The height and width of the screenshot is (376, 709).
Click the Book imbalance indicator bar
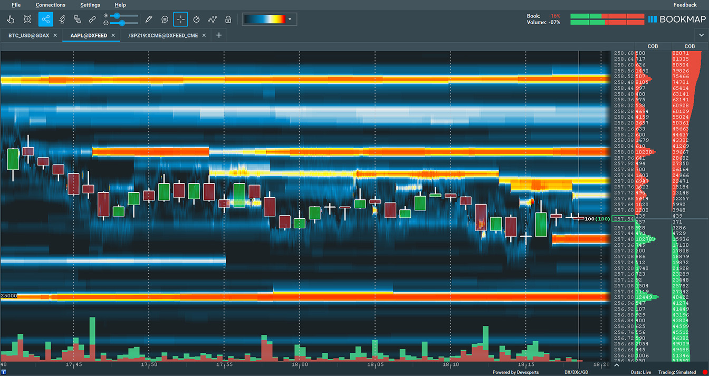point(607,16)
